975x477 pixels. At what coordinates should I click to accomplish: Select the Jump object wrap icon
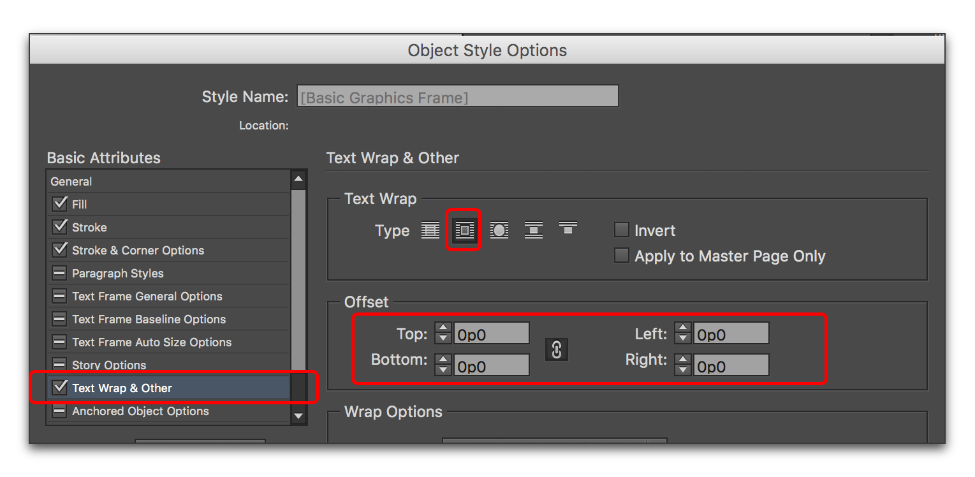pyautogui.click(x=534, y=230)
